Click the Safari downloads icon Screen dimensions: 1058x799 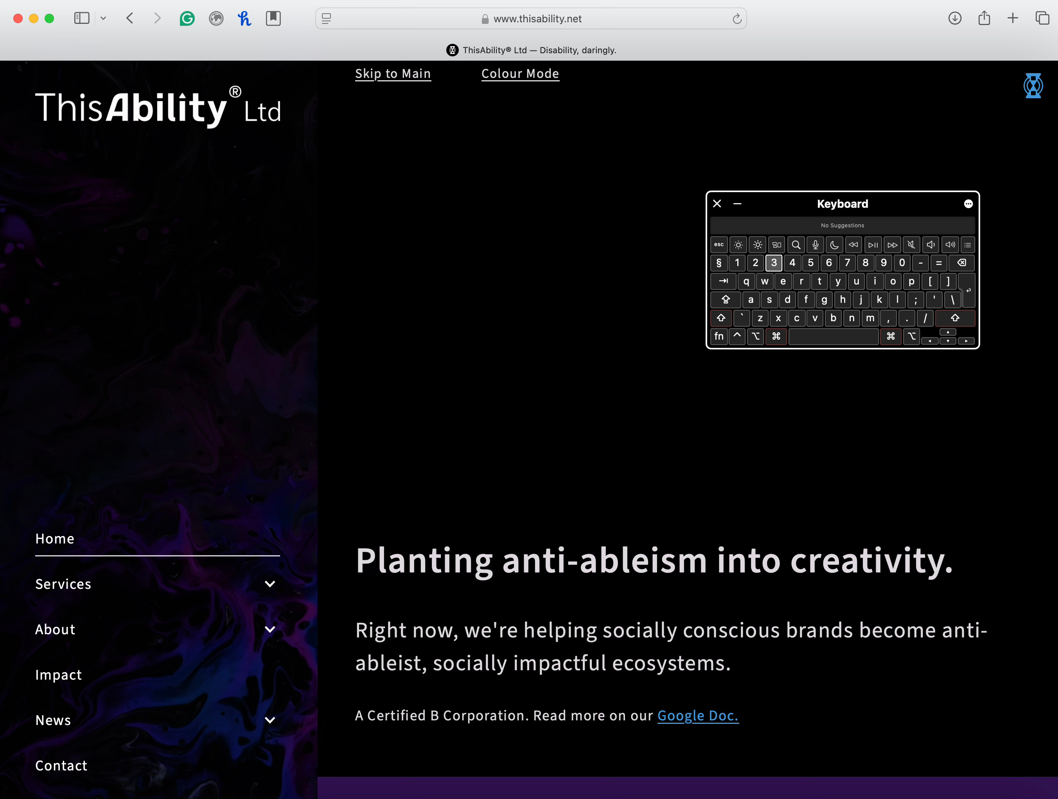click(x=955, y=19)
